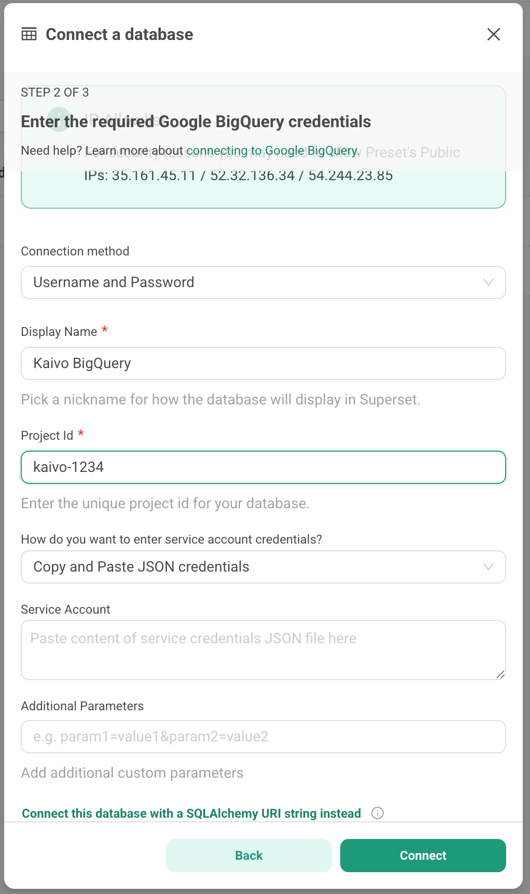Screen dimensions: 530x894
Task: Click the Service Account textarea resize handle
Action: coord(500,674)
